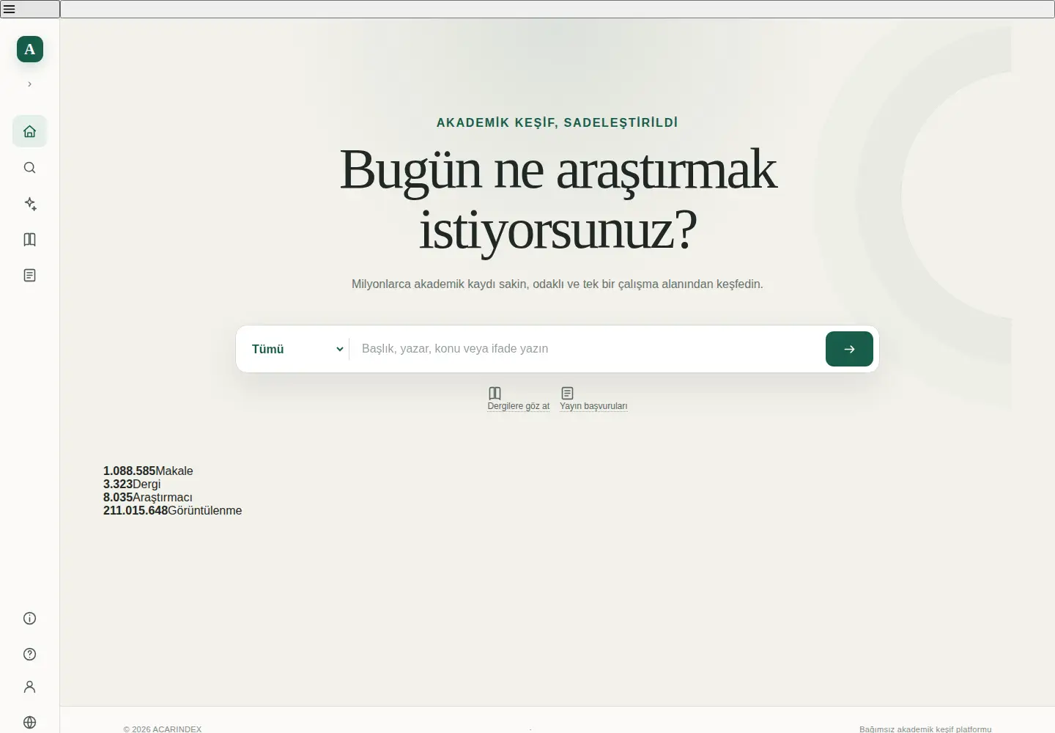The width and height of the screenshot is (1055, 733).
Task: Follow the "Yayın başvuruları" link
Action: pyautogui.click(x=593, y=406)
